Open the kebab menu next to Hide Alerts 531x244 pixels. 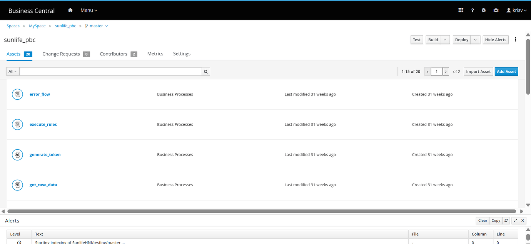pyautogui.click(x=515, y=39)
